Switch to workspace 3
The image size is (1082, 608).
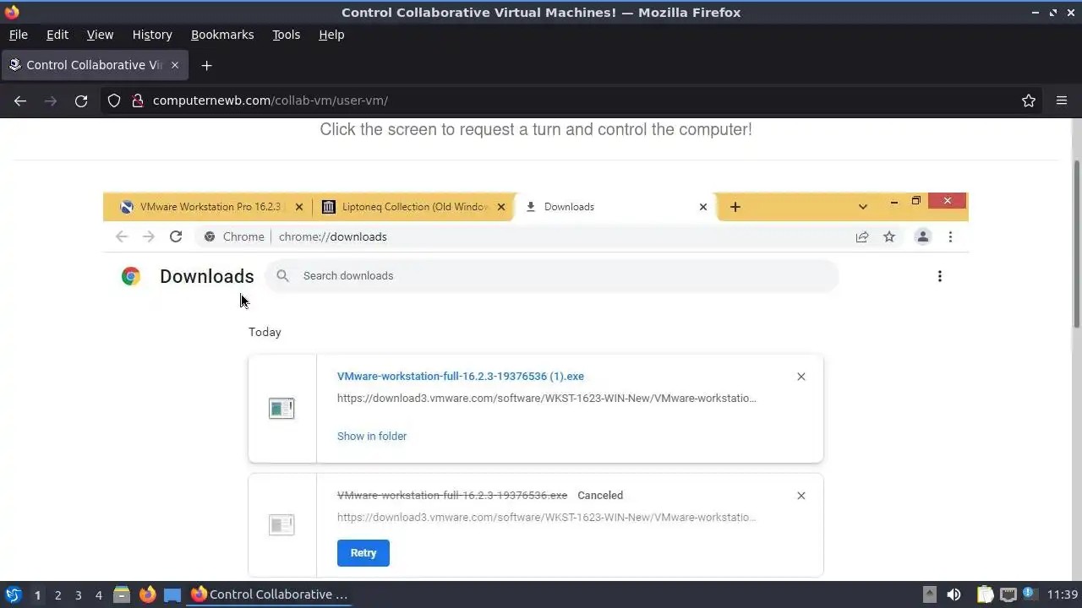[78, 595]
